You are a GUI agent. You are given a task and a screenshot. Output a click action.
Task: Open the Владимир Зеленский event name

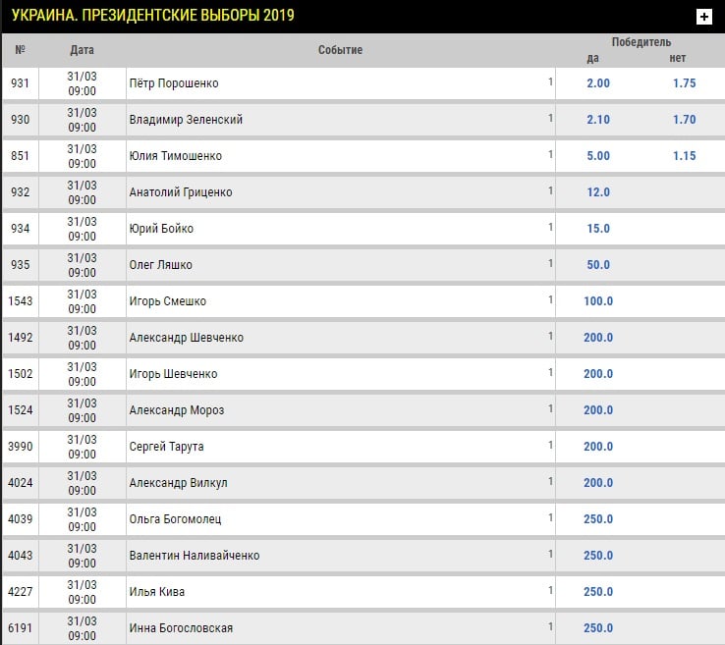click(x=186, y=120)
